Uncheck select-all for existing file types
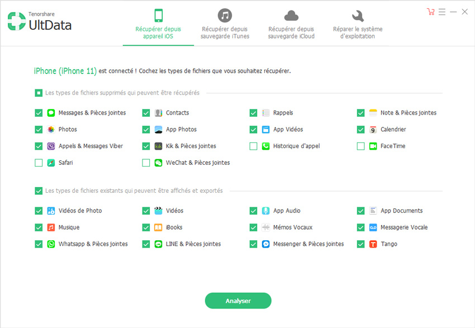The image size is (475, 328). pyautogui.click(x=39, y=191)
